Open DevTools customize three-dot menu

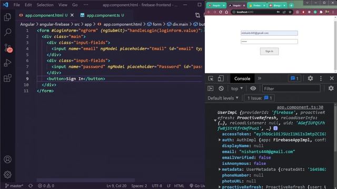[321, 78]
